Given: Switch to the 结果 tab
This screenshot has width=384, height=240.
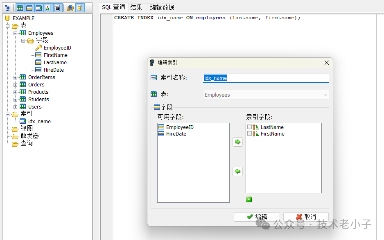Looking at the screenshot, I should point(136,7).
